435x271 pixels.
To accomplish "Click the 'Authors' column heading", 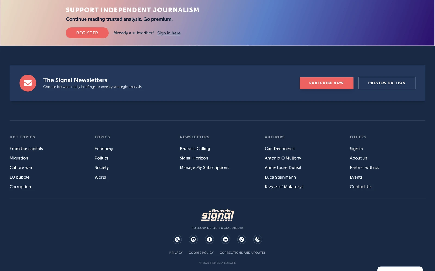I will pos(275,137).
